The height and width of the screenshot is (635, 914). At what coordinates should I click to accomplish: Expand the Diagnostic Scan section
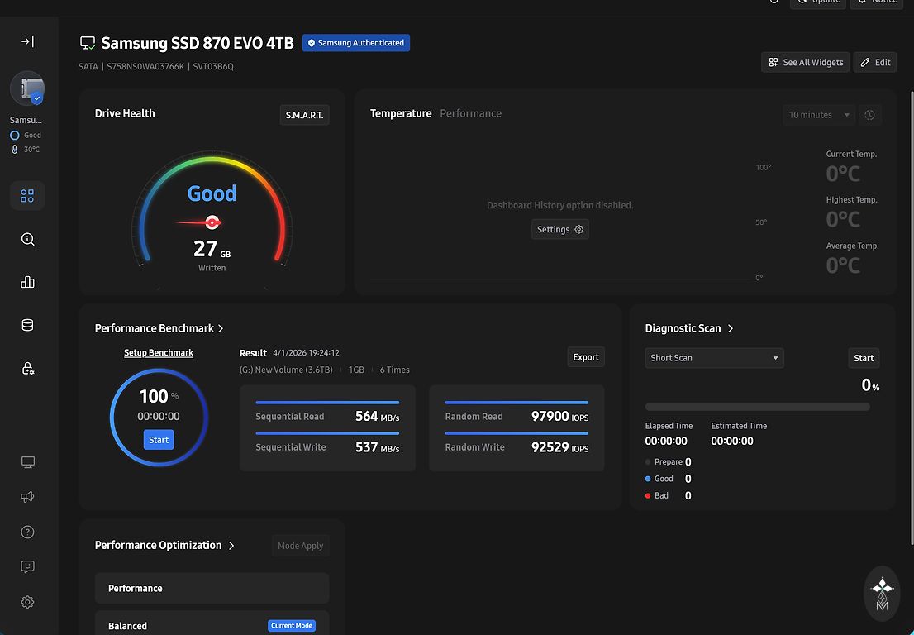coord(730,328)
